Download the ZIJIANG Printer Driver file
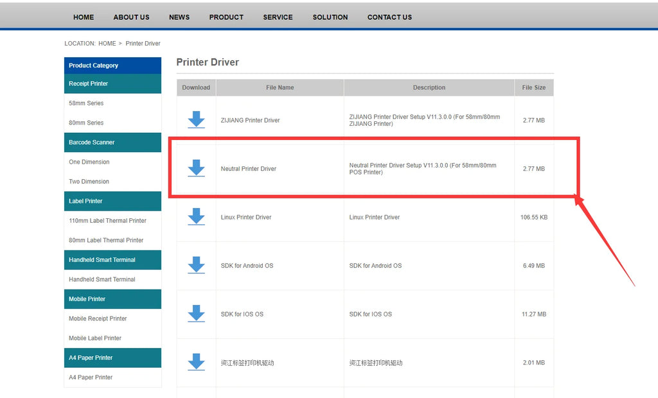Viewport: 658px width, 398px height. [x=196, y=120]
